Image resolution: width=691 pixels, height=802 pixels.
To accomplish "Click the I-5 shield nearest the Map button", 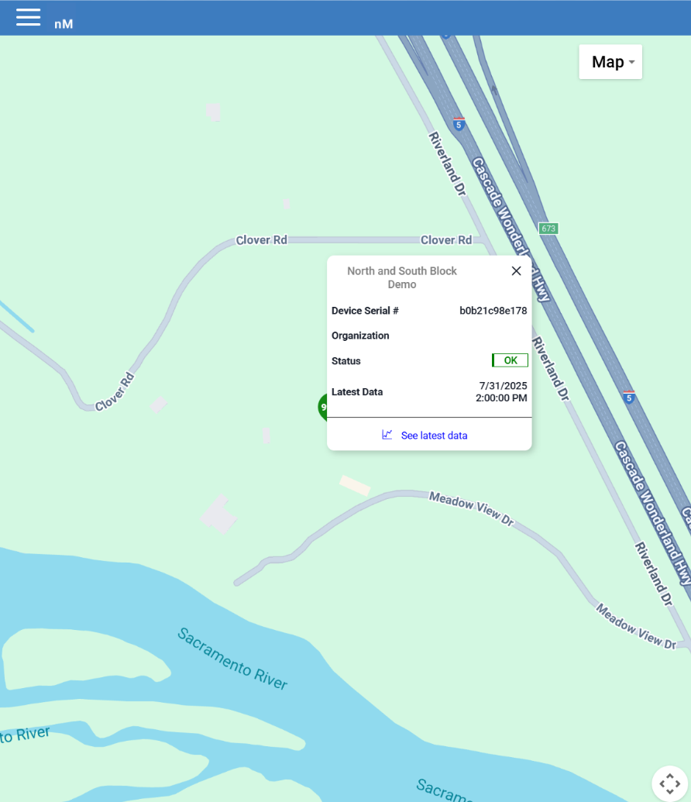I will (459, 124).
